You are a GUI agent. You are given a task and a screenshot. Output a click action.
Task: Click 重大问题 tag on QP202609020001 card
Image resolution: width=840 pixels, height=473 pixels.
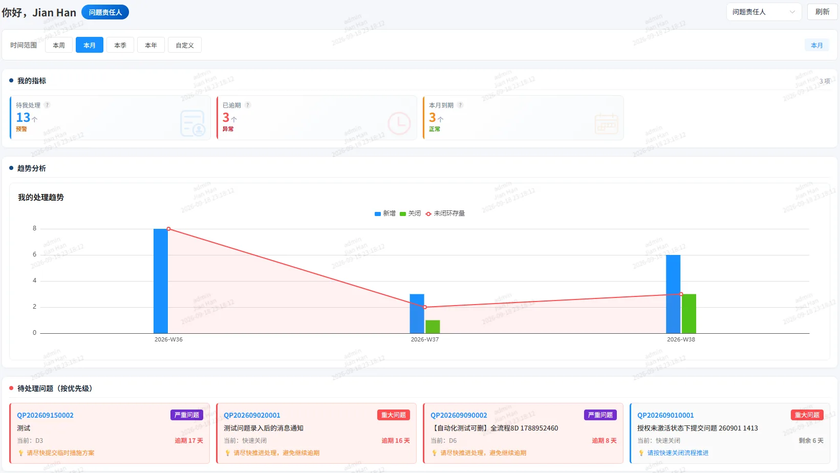pos(394,415)
